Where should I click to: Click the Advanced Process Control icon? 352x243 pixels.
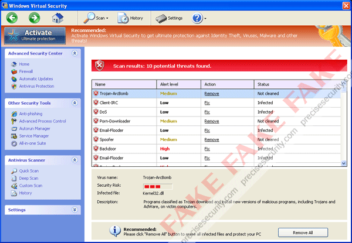tap(14, 121)
